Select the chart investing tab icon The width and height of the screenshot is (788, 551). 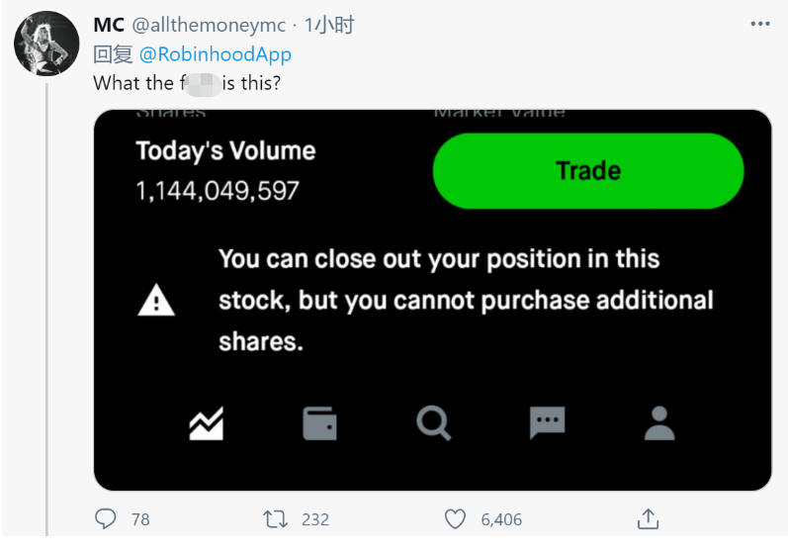(207, 423)
